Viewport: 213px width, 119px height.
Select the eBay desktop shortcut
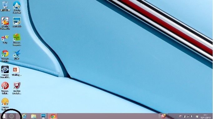coord(5,39)
